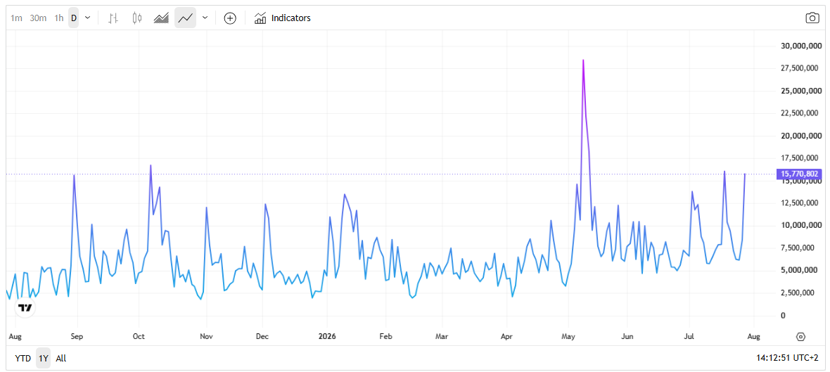Take a chart snapshot with camera icon
830x372 pixels.
tap(812, 18)
